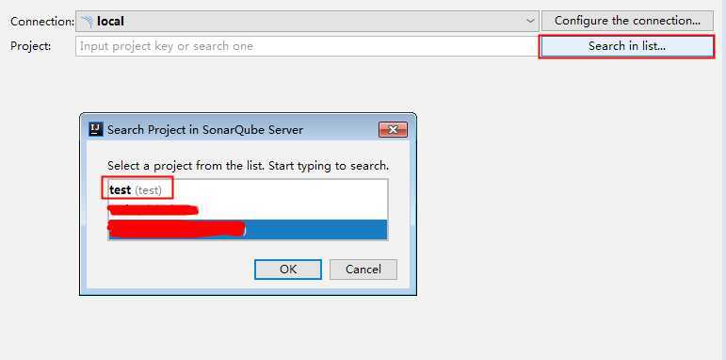Expand the Connection dropdown arrow
This screenshot has height=360, width=726.
click(530, 22)
